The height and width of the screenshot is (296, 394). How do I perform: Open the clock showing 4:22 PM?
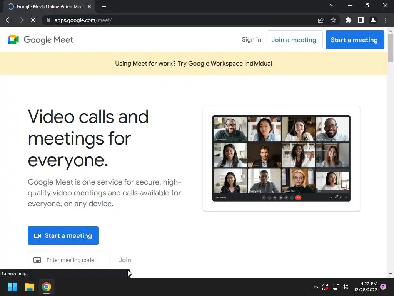click(366, 287)
